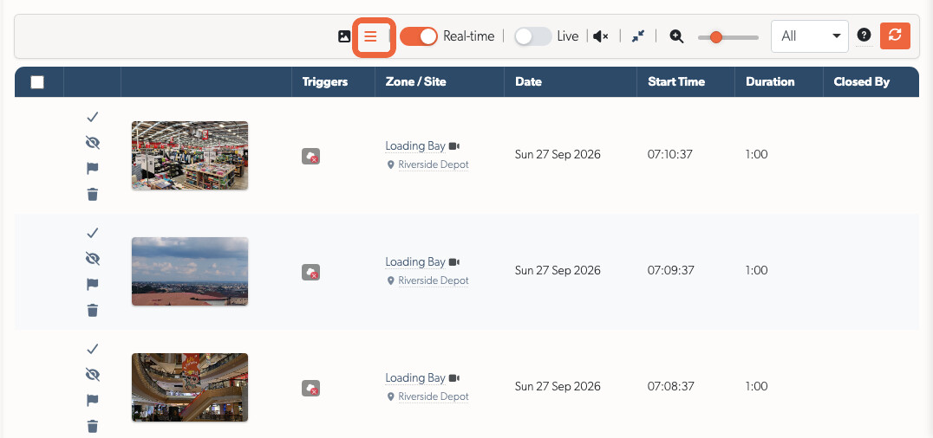Select the 07:08:37 start time cell
The image size is (933, 438).
click(x=670, y=386)
